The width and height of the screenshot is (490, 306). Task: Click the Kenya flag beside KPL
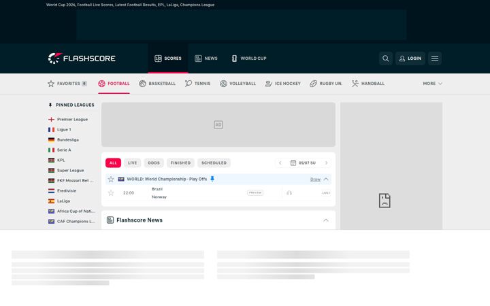(51, 160)
